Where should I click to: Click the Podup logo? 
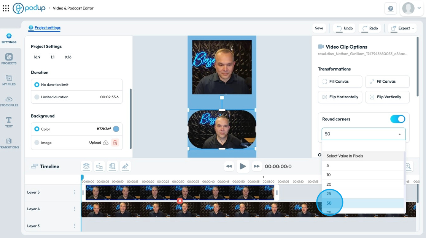(29, 8)
